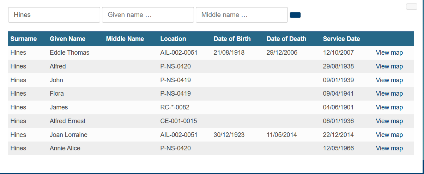Open View map for Alfred Hines
The height and width of the screenshot is (174, 424).
389,66
